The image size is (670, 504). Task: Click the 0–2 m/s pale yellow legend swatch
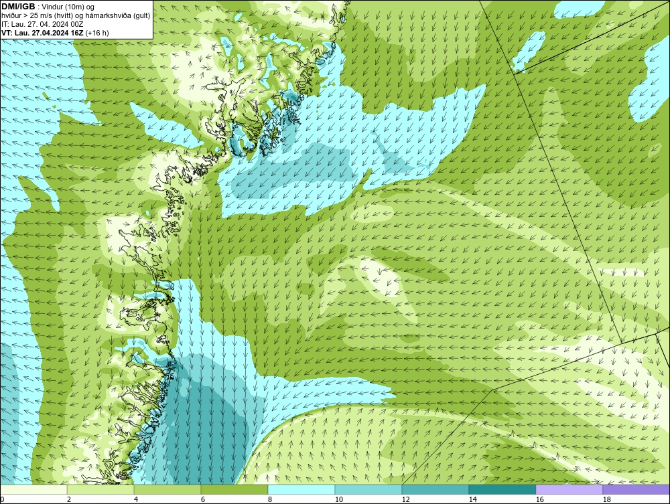tap(33, 489)
